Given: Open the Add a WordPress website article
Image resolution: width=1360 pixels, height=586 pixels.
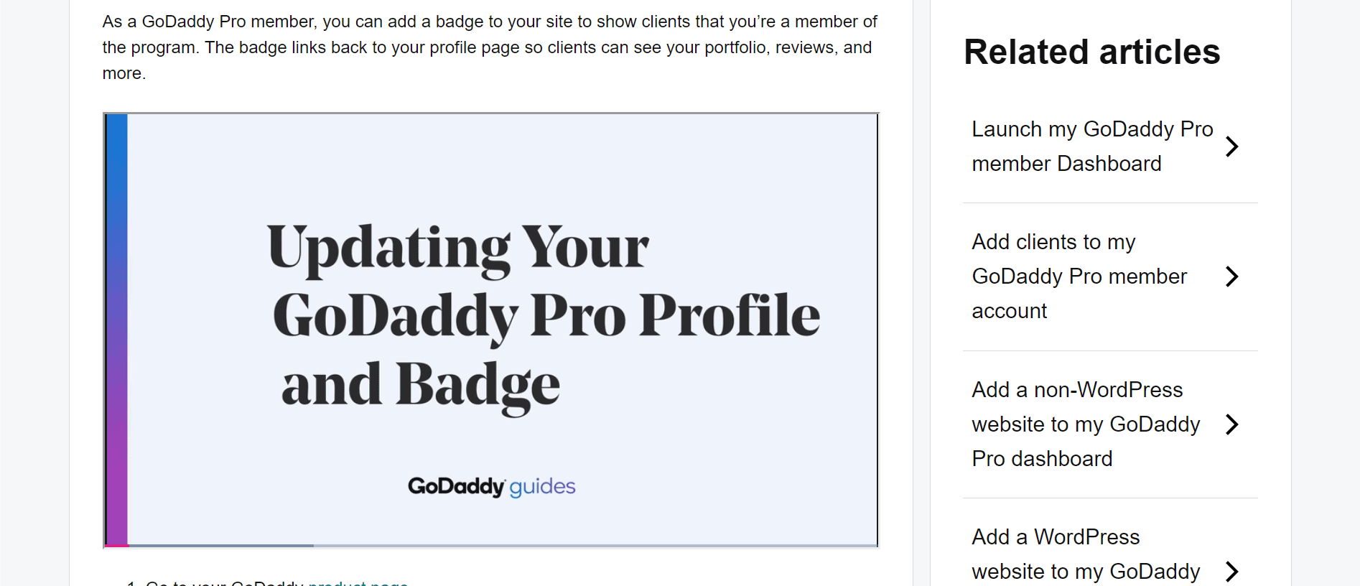Looking at the screenshot, I should [1086, 555].
